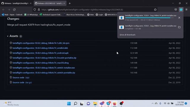Viewport: 190px width, 107px height.
Task: Collapse the Assets section triangle
Action: tap(8, 36)
